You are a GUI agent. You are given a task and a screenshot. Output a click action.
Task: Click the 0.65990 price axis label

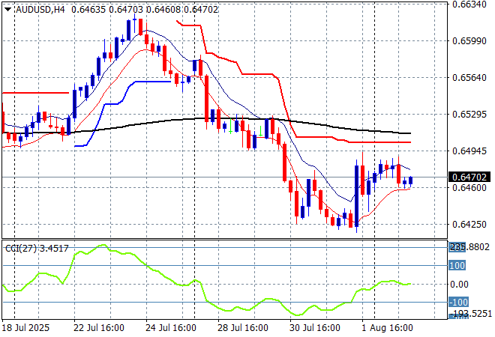(469, 41)
